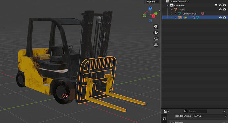Click the Collection box icon

tap(171, 5)
